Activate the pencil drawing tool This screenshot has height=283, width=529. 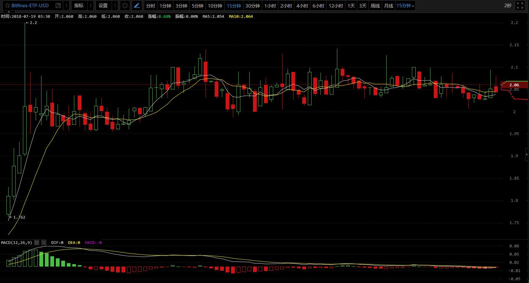137,6
